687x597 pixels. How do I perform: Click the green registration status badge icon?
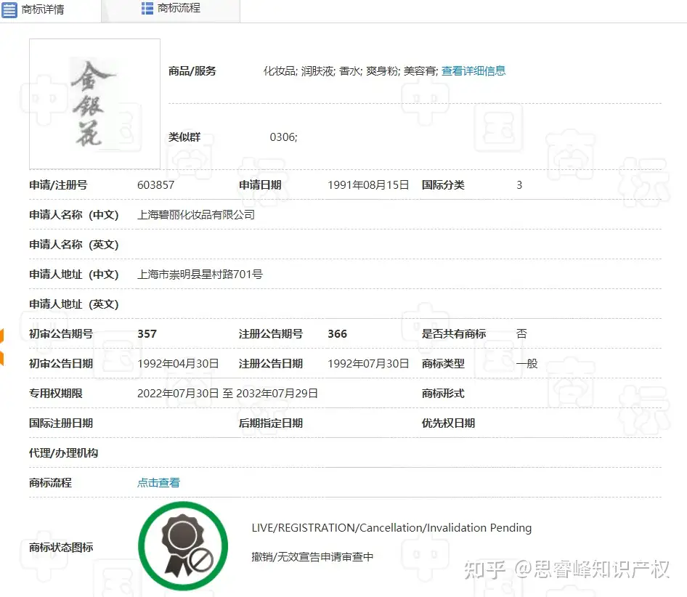tap(183, 546)
